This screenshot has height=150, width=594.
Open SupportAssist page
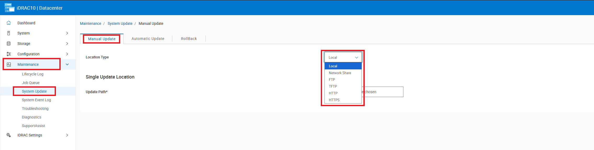33,126
